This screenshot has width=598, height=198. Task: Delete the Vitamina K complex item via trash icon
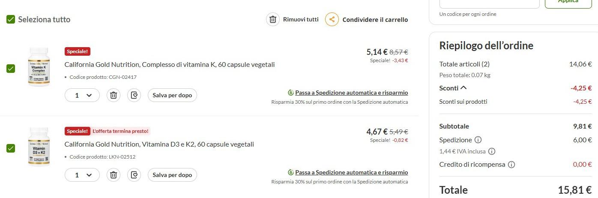pyautogui.click(x=114, y=95)
